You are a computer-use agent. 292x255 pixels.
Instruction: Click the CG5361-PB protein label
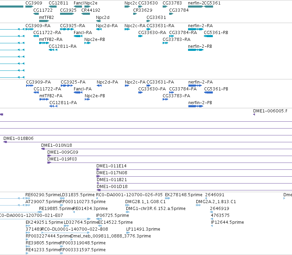pyautogui.click(x=216, y=89)
